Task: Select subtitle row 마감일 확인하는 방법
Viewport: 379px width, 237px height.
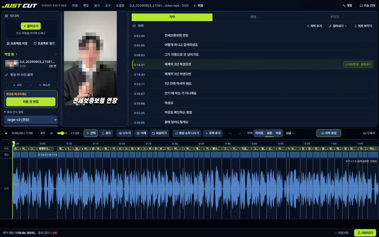Action: click(253, 113)
